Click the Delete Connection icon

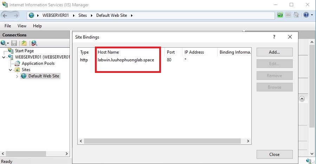(x=34, y=43)
